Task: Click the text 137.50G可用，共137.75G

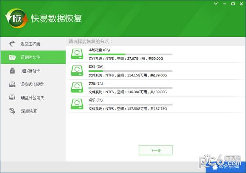Action: click(x=147, y=109)
